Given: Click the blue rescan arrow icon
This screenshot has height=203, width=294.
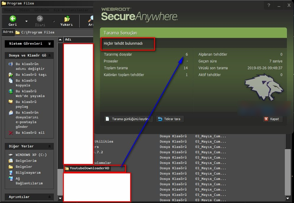Looking at the screenshot, I should 160,119.
